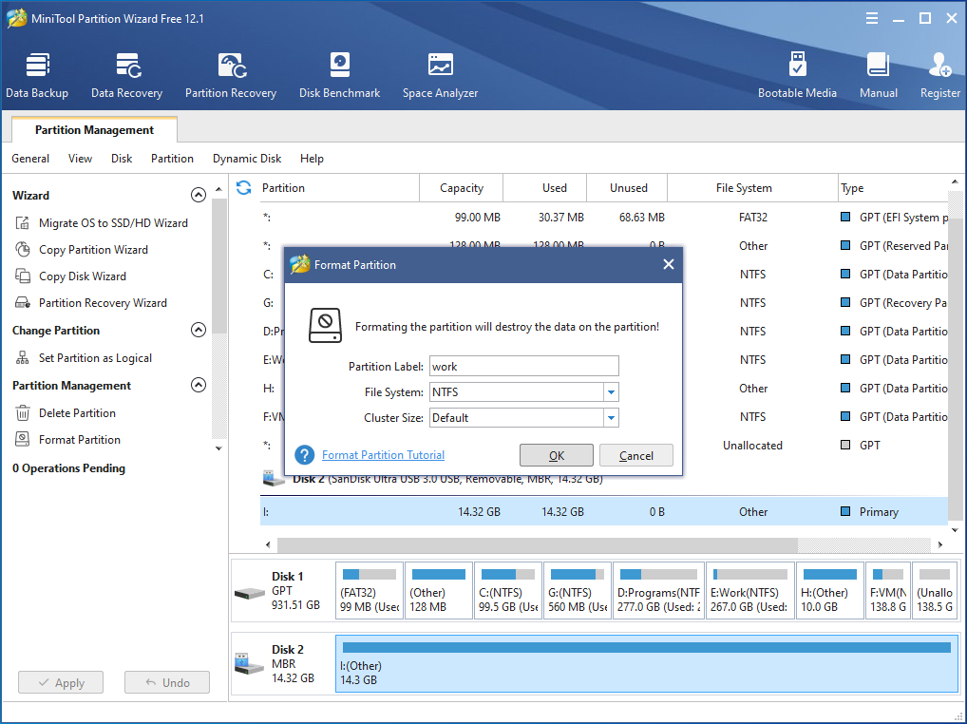Image resolution: width=967 pixels, height=724 pixels.
Task: Collapse the Wizard section
Action: click(x=199, y=196)
